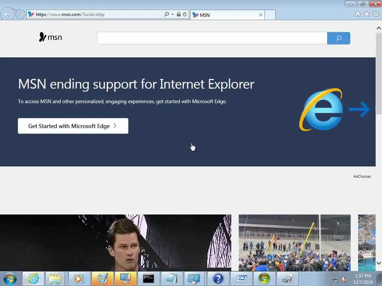This screenshot has height=286, width=382.
Task: Open the news thumbnail with man's face
Action: pyautogui.click(x=116, y=243)
